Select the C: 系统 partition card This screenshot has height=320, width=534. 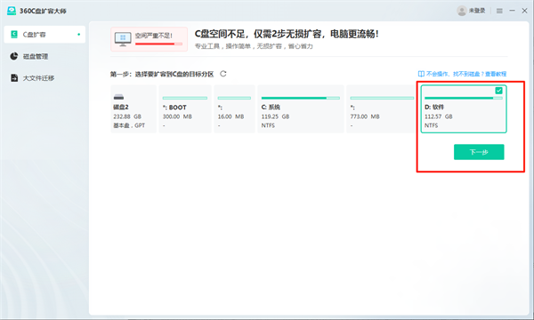(301, 108)
